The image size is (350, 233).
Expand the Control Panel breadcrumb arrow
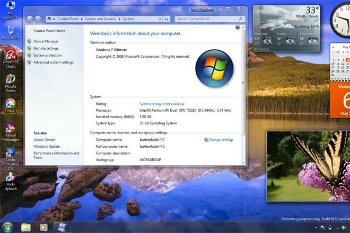click(x=82, y=19)
